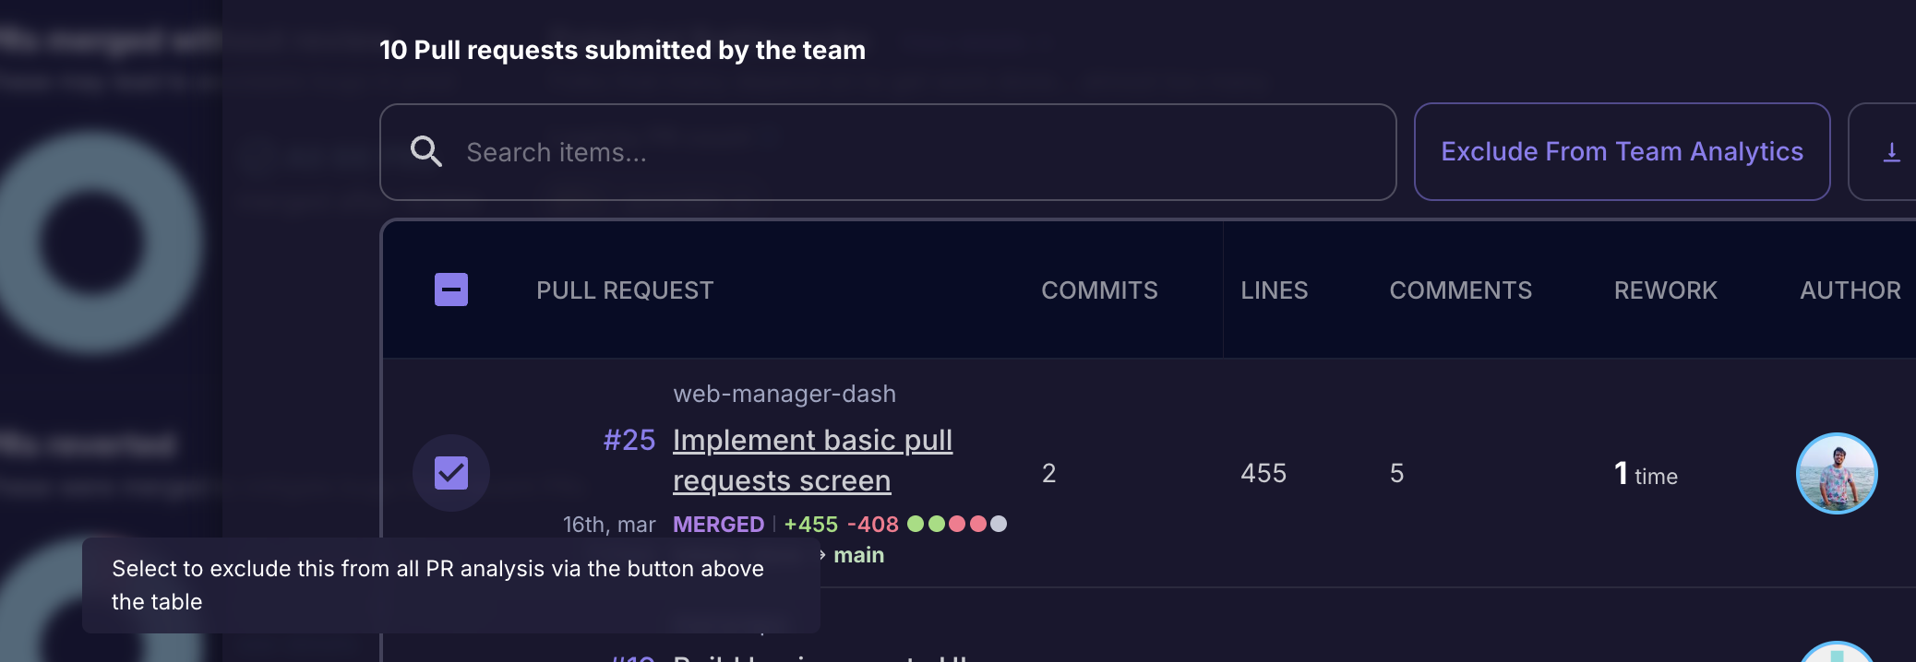Sort by the COMMITS column header
This screenshot has height=662, width=1916.
click(x=1099, y=290)
